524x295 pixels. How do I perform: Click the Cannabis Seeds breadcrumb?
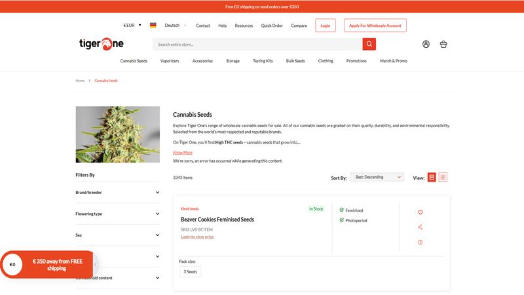106,81
